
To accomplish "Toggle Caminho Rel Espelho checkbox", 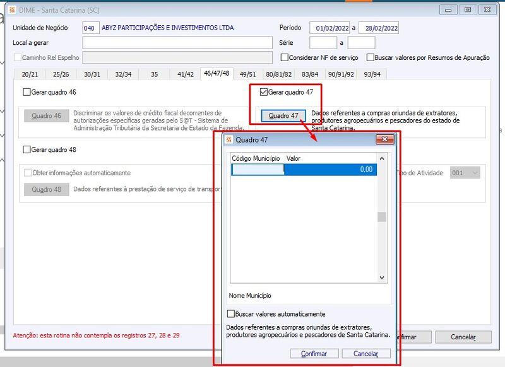I will 18,57.
